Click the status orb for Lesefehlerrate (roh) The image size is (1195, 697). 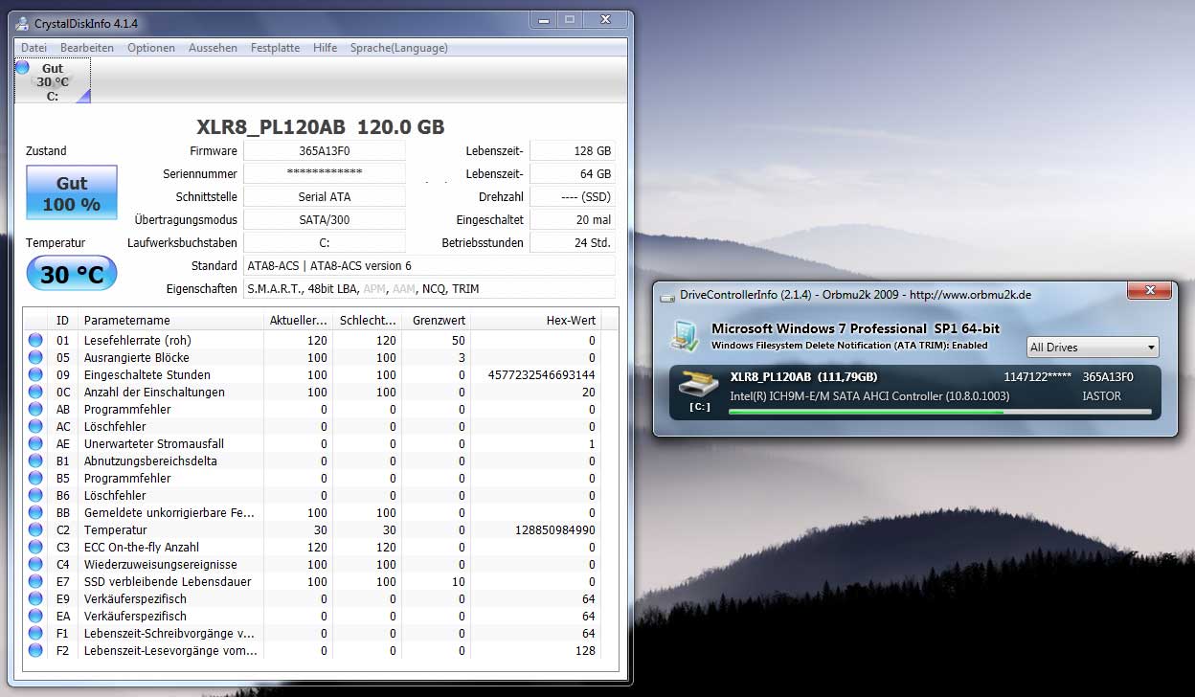(x=35, y=340)
